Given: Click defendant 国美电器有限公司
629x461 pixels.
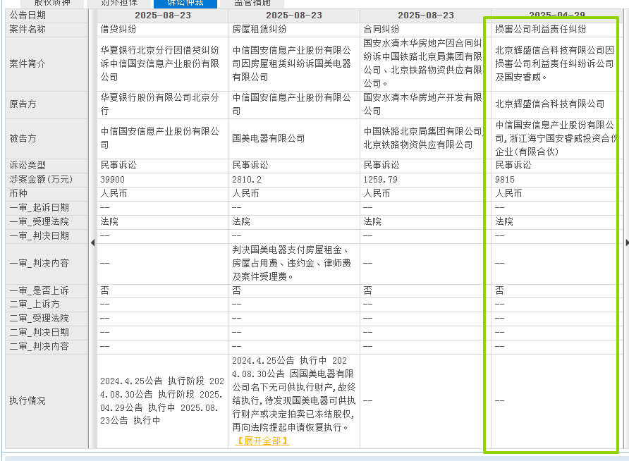Looking at the screenshot, I should (x=294, y=139).
